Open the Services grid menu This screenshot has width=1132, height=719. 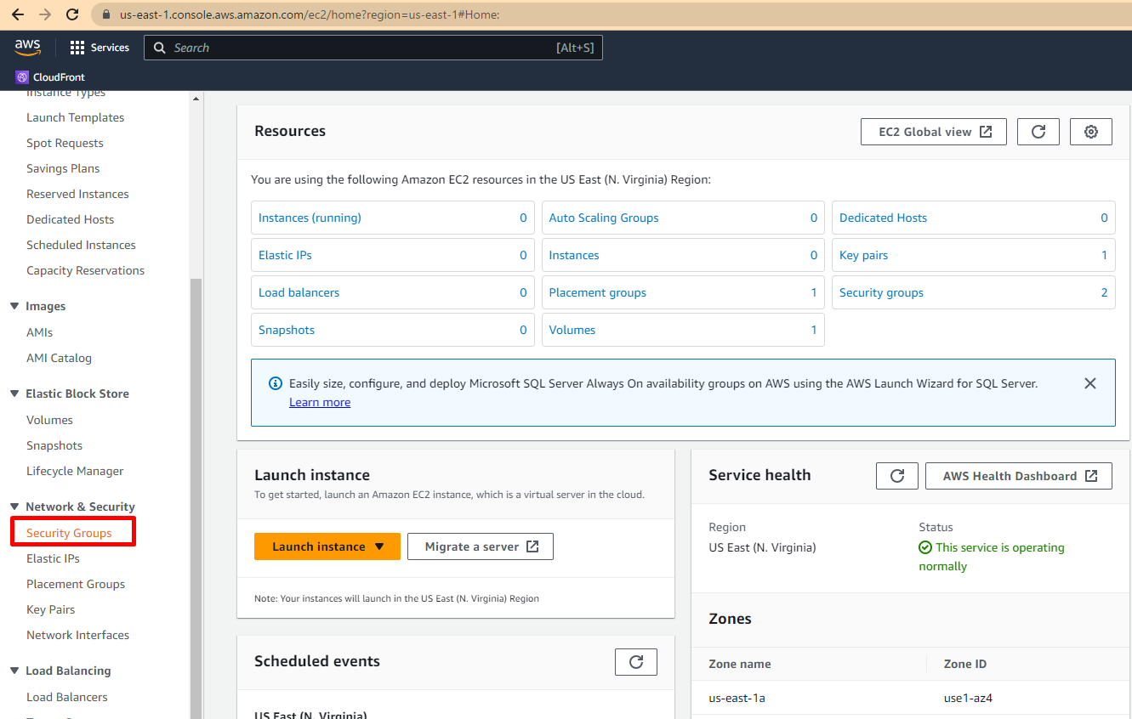pyautogui.click(x=77, y=48)
